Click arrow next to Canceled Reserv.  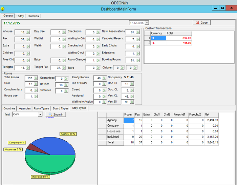(x=138, y=39)
